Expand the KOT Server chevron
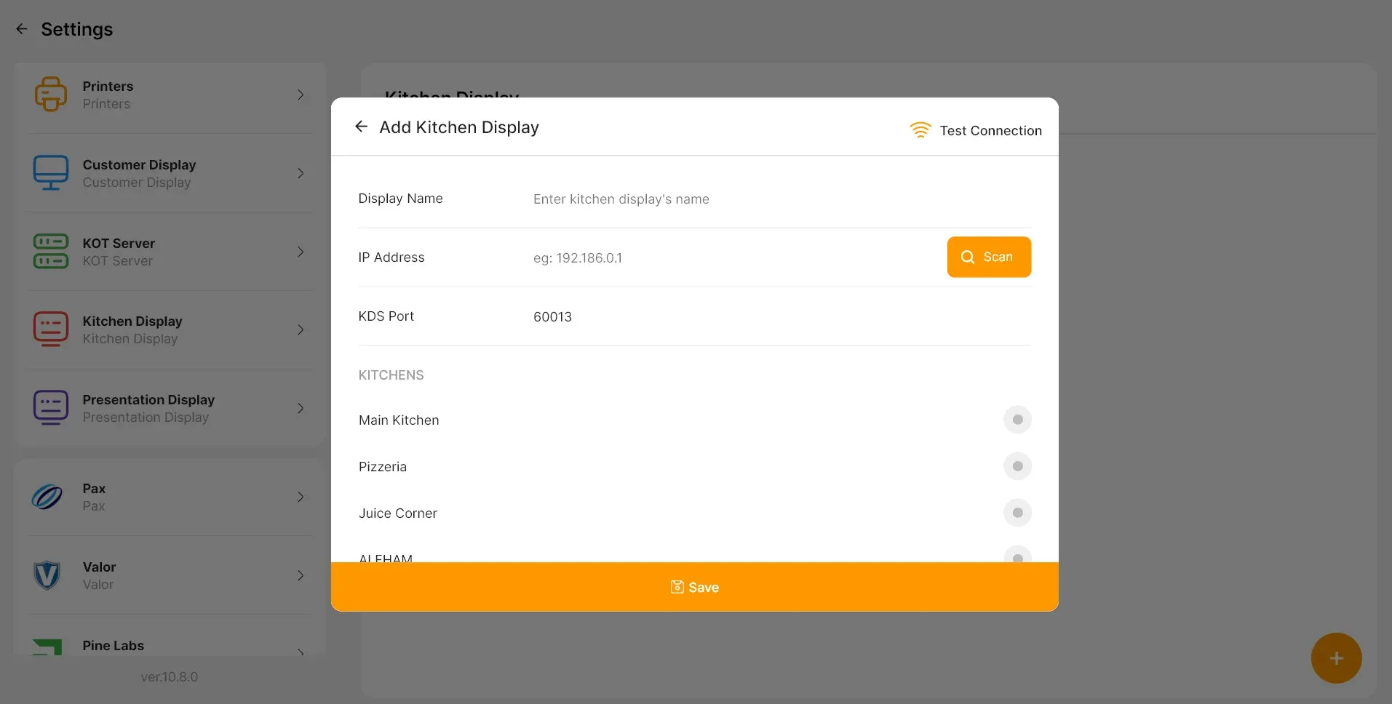This screenshot has height=704, width=1392. (301, 252)
